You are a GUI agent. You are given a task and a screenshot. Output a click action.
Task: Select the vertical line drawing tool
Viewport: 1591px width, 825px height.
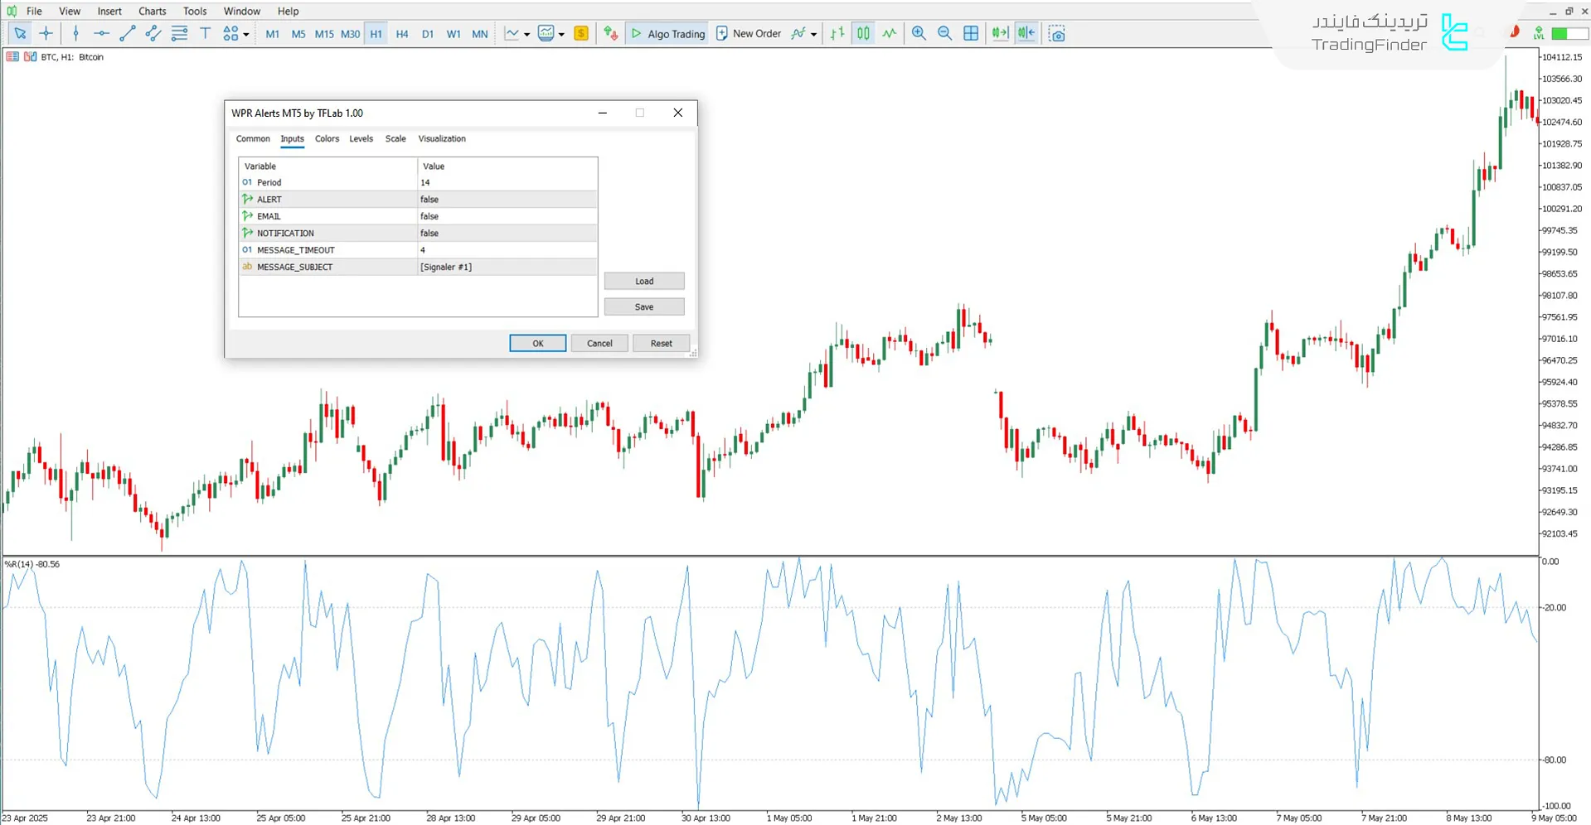click(75, 33)
